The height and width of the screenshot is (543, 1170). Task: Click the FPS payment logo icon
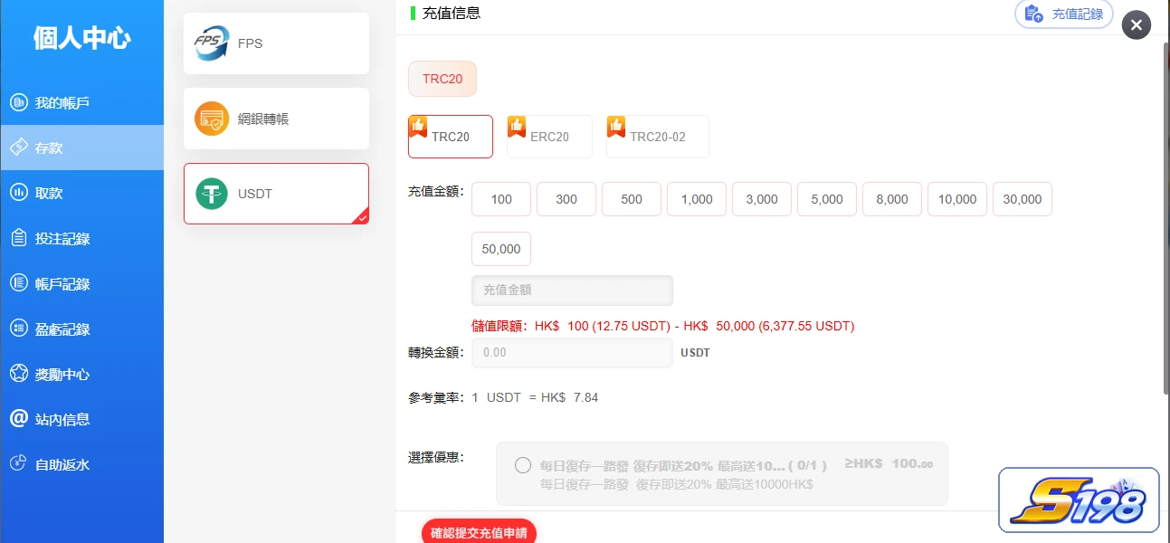pyautogui.click(x=211, y=43)
